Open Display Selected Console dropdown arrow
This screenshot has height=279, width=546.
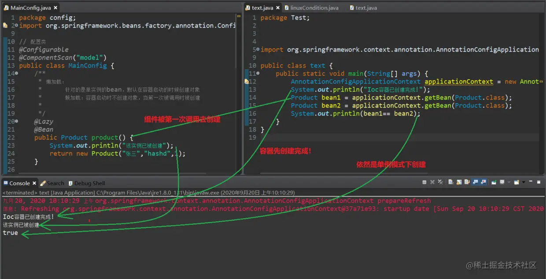(509, 182)
